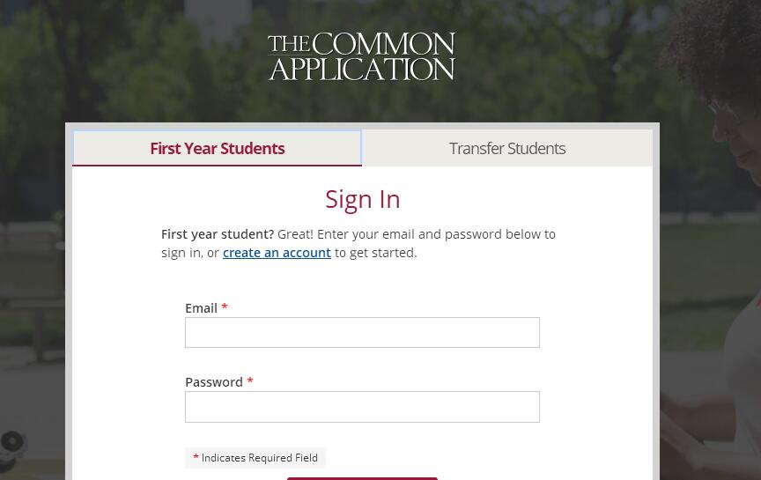Viewport: 761px width, 480px height.
Task: Select the Sign In heading
Action: (362, 199)
